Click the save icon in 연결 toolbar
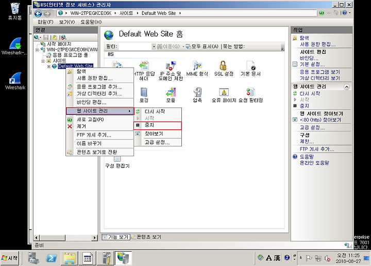371x266 pixels. pos(46,37)
